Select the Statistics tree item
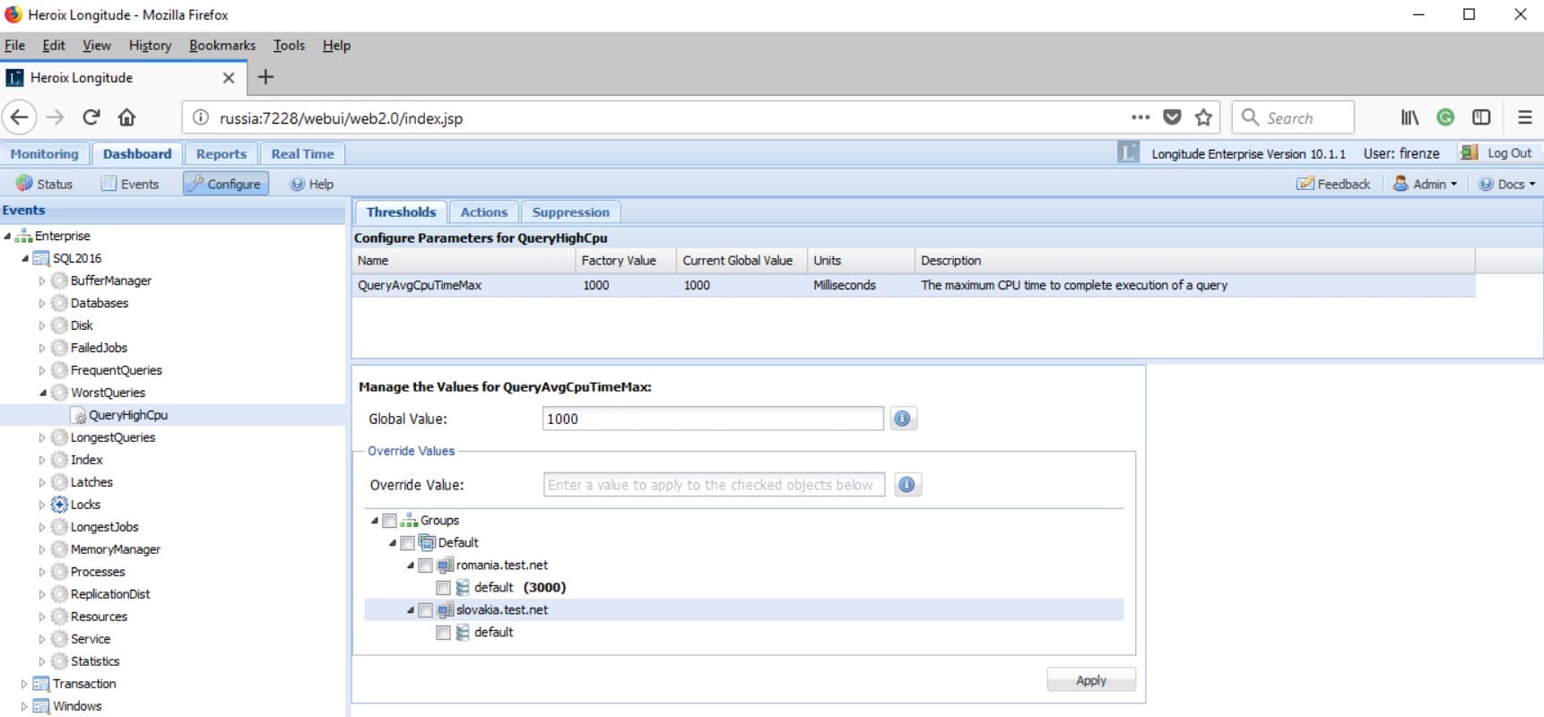The image size is (1544, 717). point(95,661)
